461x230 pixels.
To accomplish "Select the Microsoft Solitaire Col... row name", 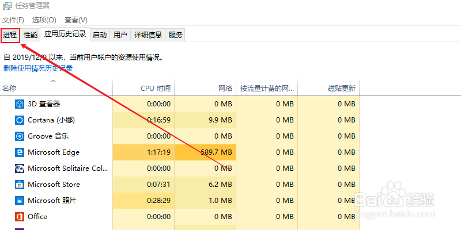I will pos(68,168).
